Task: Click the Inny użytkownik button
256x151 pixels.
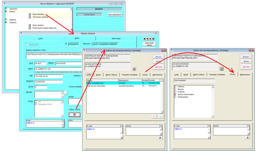Action: pos(115,15)
